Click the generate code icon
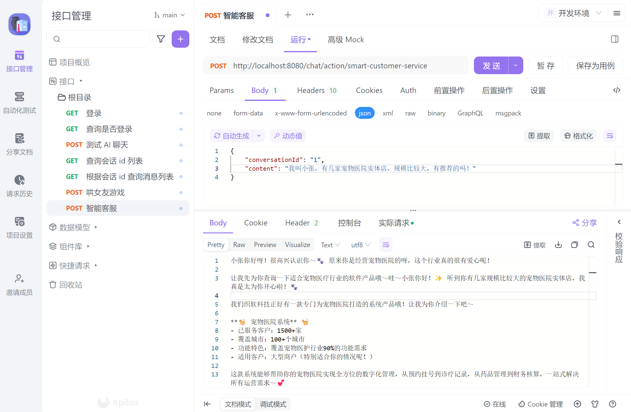Screen dimensions: 631x412 [617, 90]
